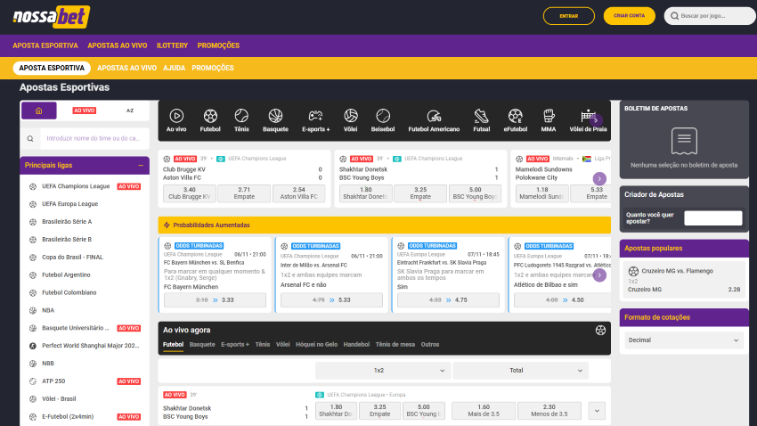Viewport: 757px width, 426px height.
Task: Open the Total market dropdown
Action: coord(520,371)
